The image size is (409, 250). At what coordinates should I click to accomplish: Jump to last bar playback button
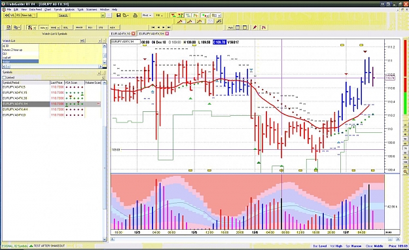169,27
